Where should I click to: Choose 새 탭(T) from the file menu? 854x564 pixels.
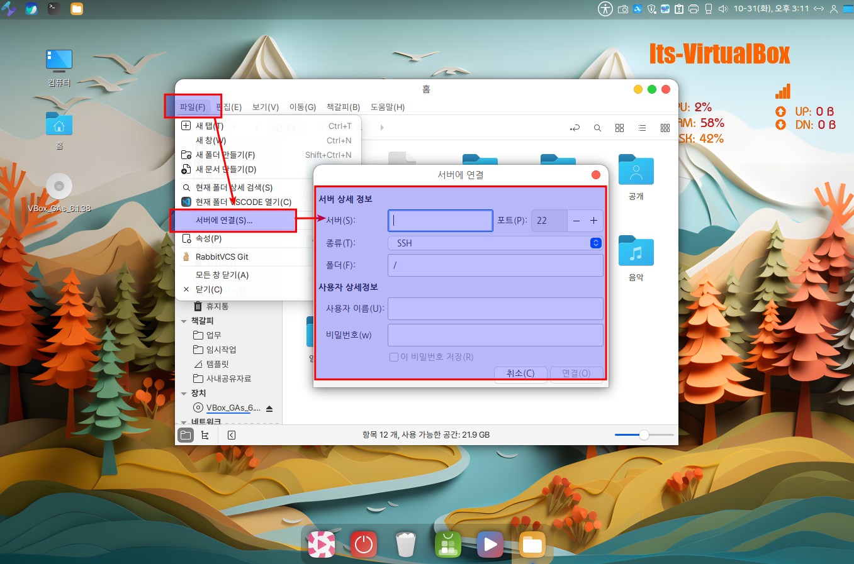pos(267,126)
